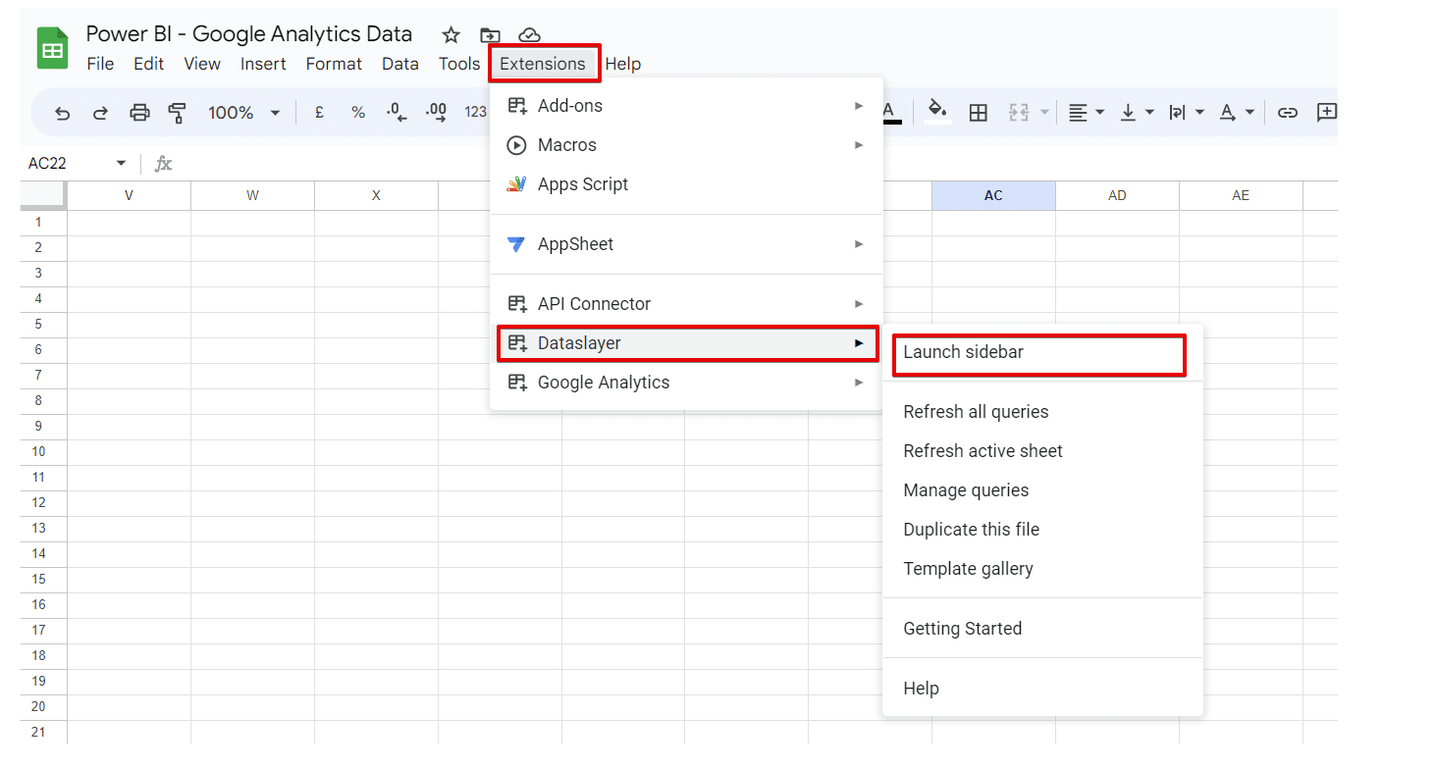
Task: Click the cloud save status icon
Action: [x=529, y=34]
